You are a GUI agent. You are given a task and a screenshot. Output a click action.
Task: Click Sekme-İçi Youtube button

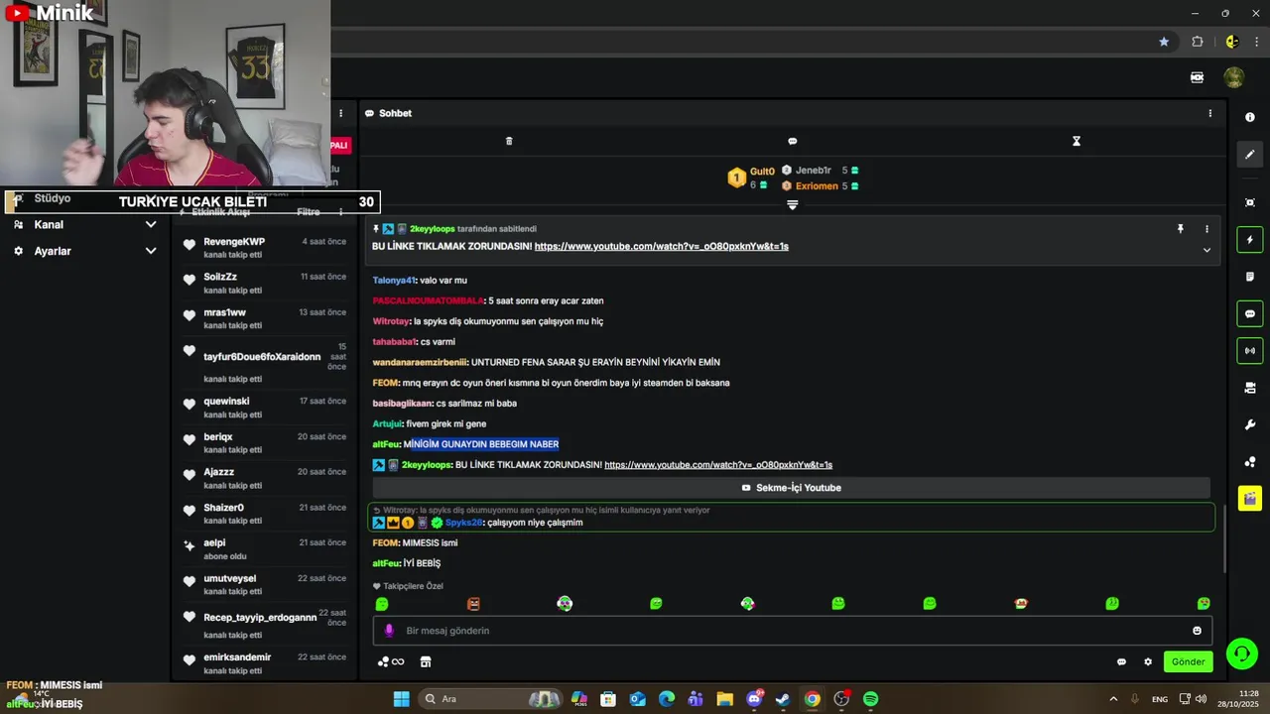792,488
